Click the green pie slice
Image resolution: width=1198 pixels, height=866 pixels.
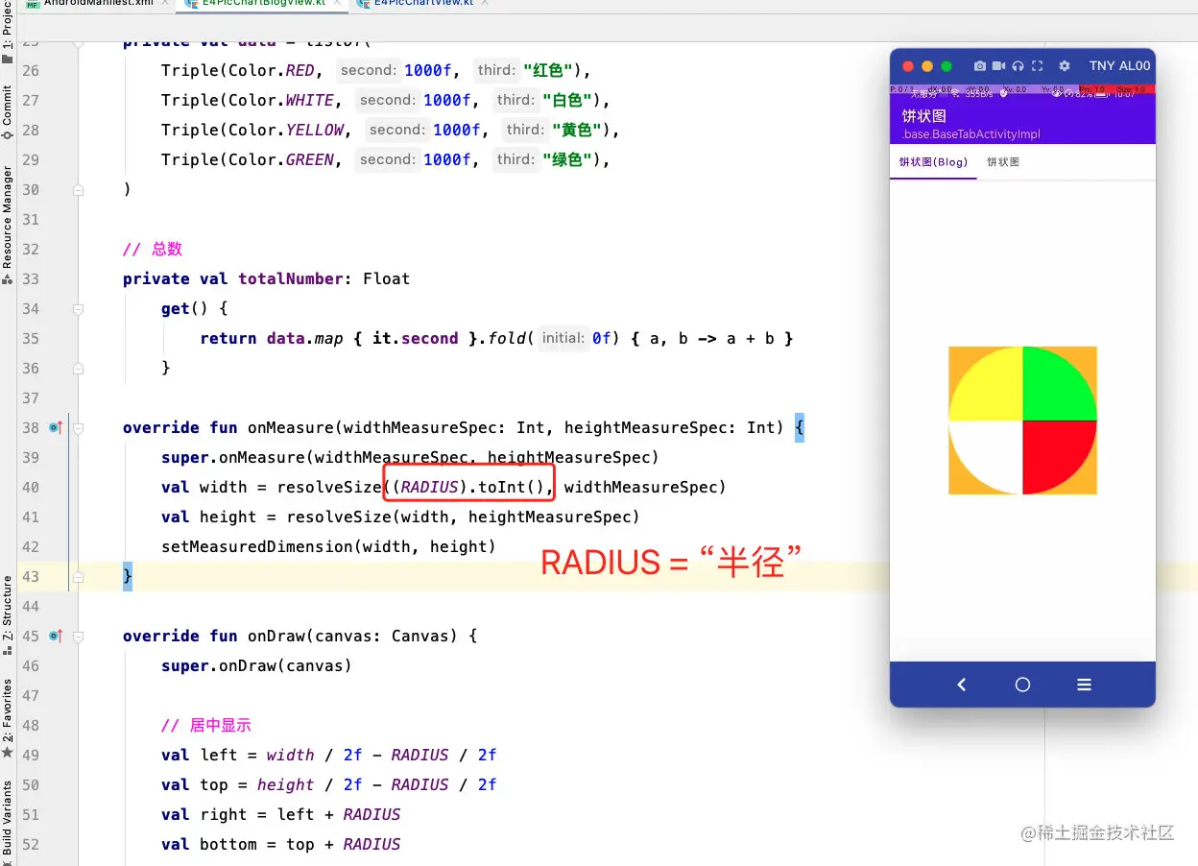[1053, 388]
